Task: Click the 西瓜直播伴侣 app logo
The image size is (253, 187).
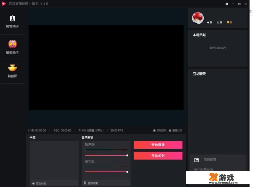Action: (x=4, y=4)
